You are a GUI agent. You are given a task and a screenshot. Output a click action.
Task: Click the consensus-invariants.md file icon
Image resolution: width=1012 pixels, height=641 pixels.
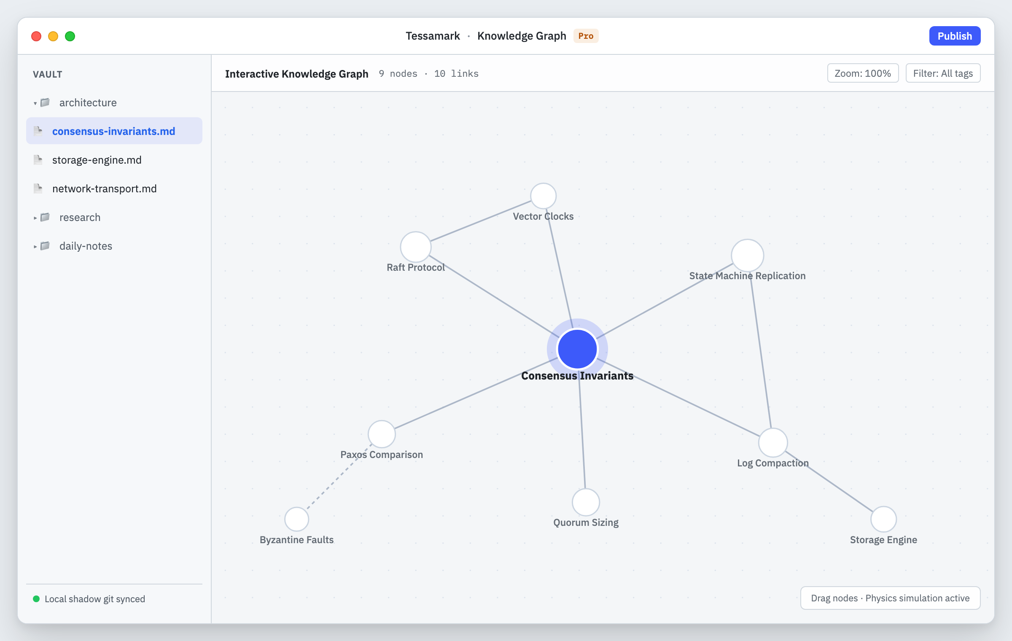point(38,131)
